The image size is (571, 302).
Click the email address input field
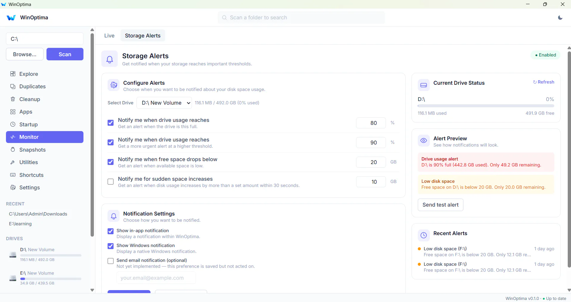[156, 278]
